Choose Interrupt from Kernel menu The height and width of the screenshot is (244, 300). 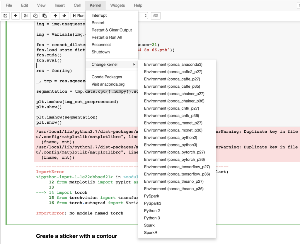(x=112, y=15)
